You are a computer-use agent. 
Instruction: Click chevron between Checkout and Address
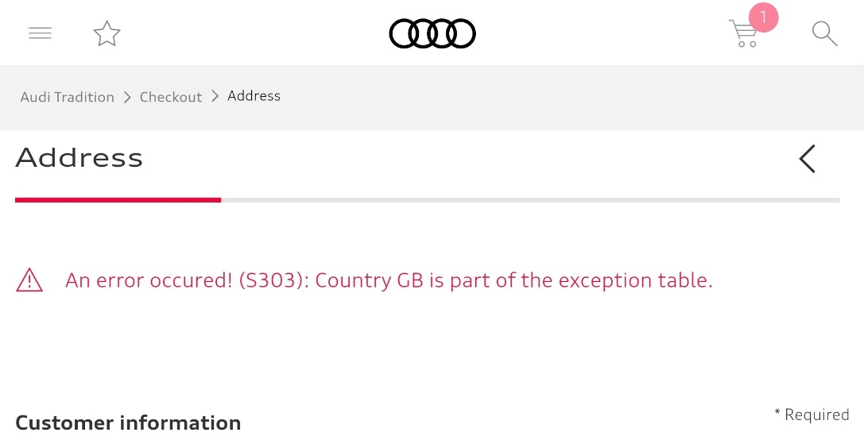(x=215, y=96)
